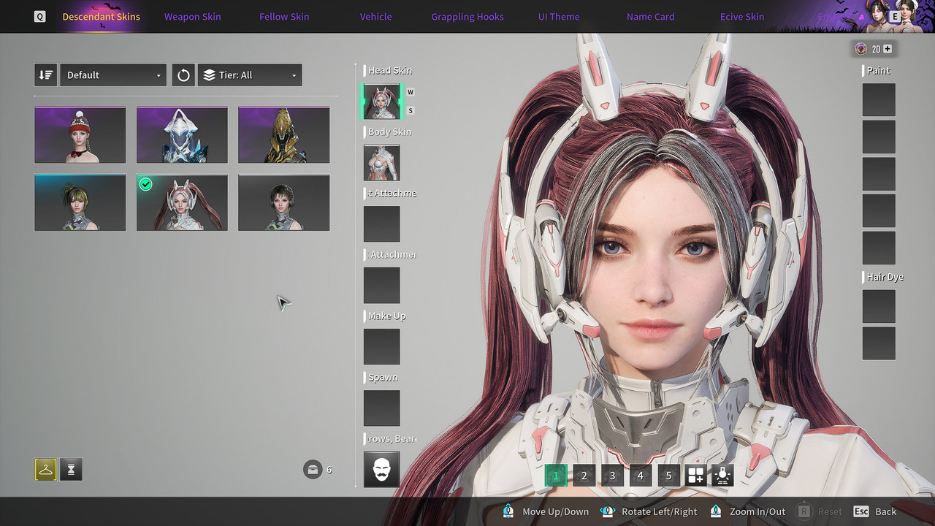Switch to Fellow Skin tab
The image size is (935, 526).
tap(284, 17)
